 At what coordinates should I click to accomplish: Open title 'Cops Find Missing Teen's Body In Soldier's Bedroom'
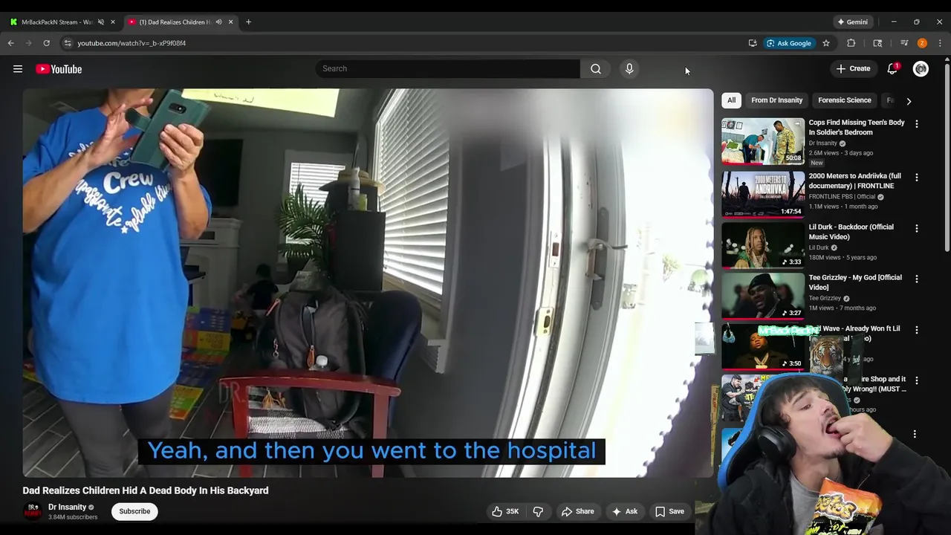[857, 127]
